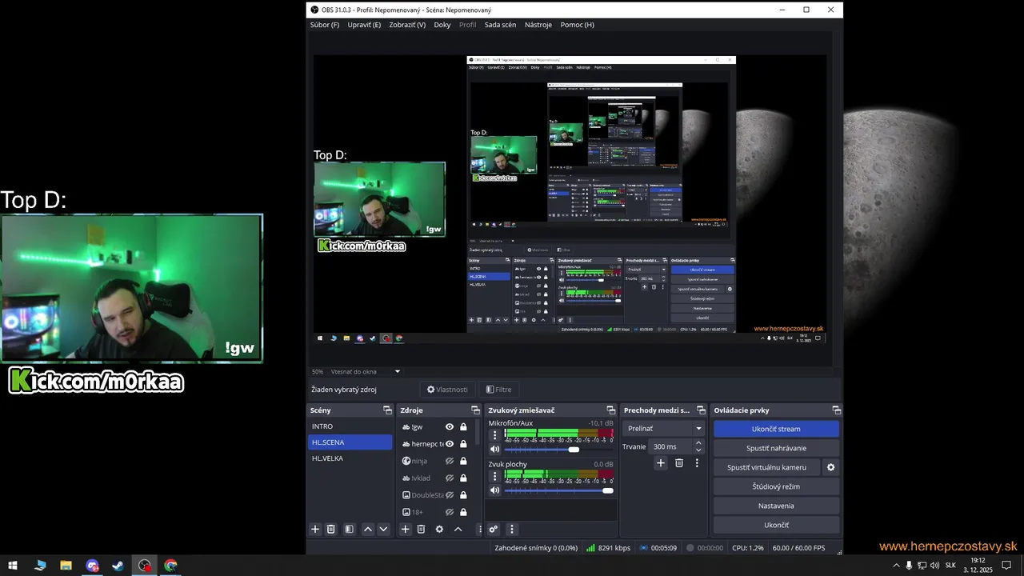Open File Explorer from the taskbar

(66, 566)
